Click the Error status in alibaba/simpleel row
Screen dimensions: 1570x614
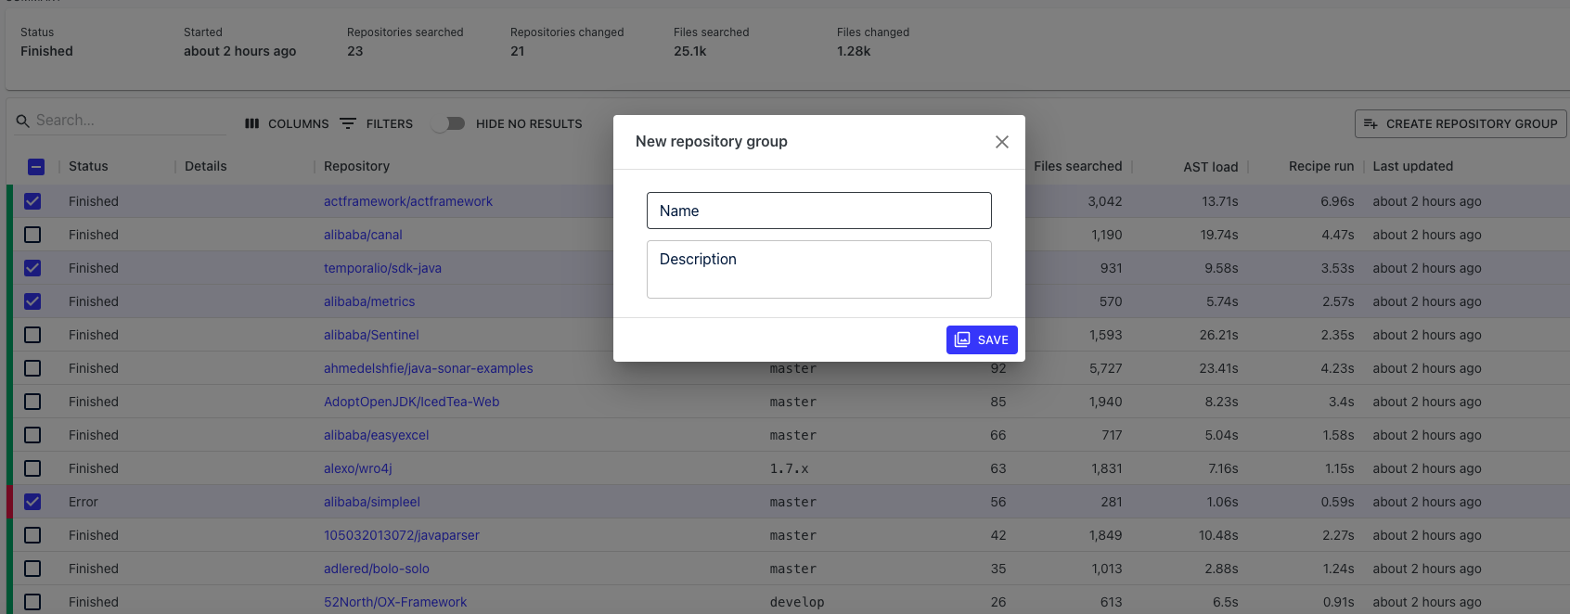(84, 502)
